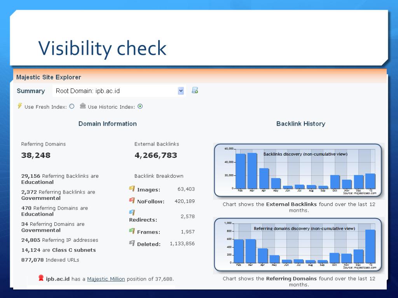The height and width of the screenshot is (298, 398).
Task: Follow the Majestic Million link
Action: 106,279
